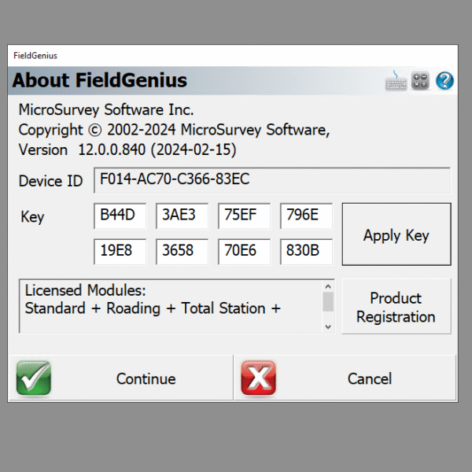Click the 'Copyright © 2002-2024' line
The height and width of the screenshot is (472, 472).
[174, 130]
